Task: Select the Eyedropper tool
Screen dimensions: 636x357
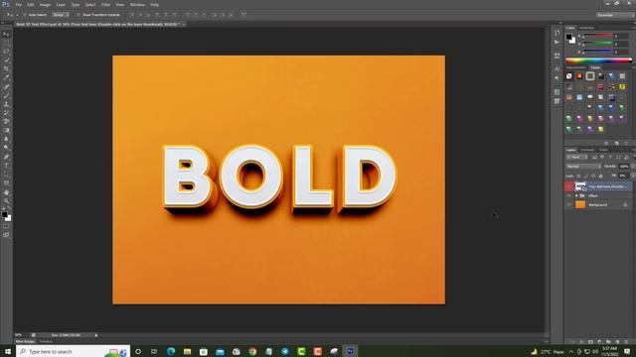Action: (6, 77)
